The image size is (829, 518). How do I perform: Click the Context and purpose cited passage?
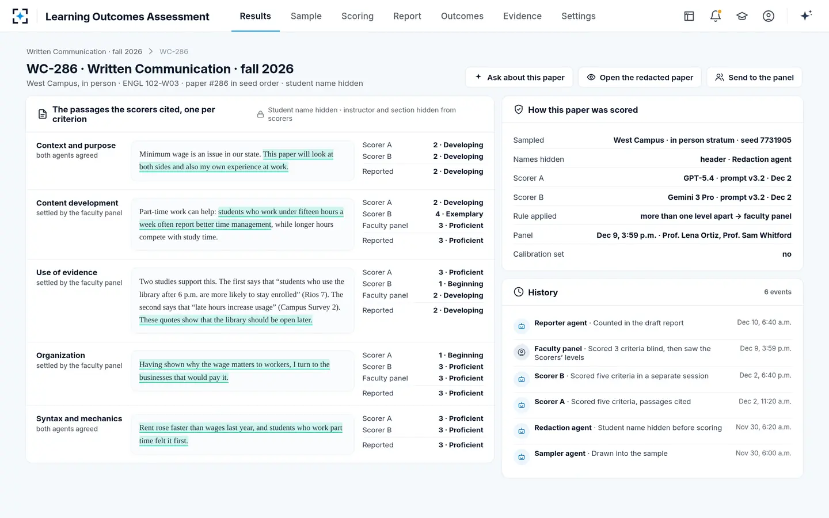(x=242, y=161)
